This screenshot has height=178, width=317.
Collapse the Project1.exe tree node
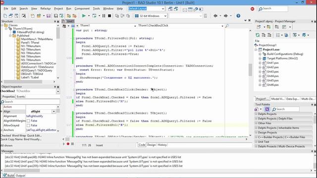pos(256,49)
